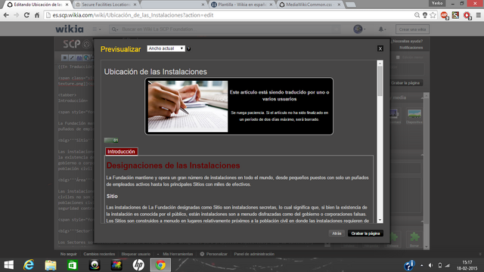The width and height of the screenshot is (484, 272).
Task: Click the Yerko user profile button
Action: click(437, 3)
